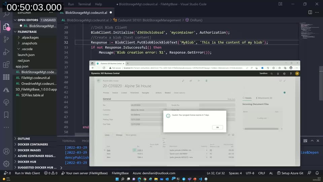323x182 pixels.
Task: Expand the DOCKER HUB section
Action: coord(27,162)
